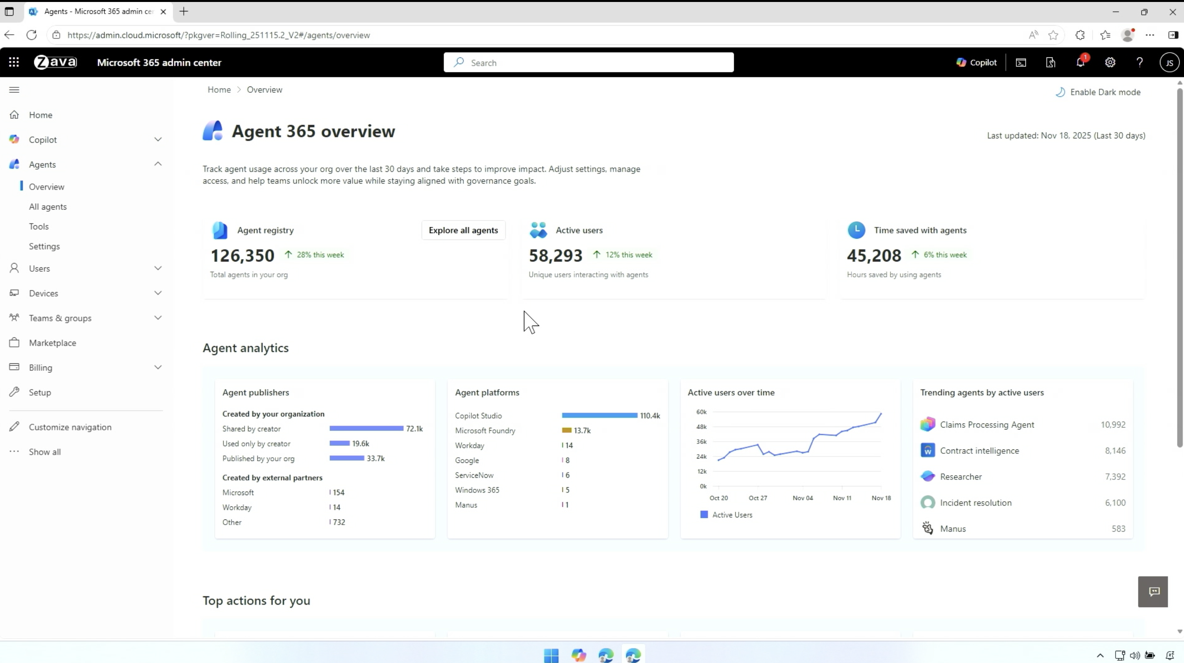The image size is (1184, 663).
Task: Click JS account avatar icon
Action: click(1169, 63)
